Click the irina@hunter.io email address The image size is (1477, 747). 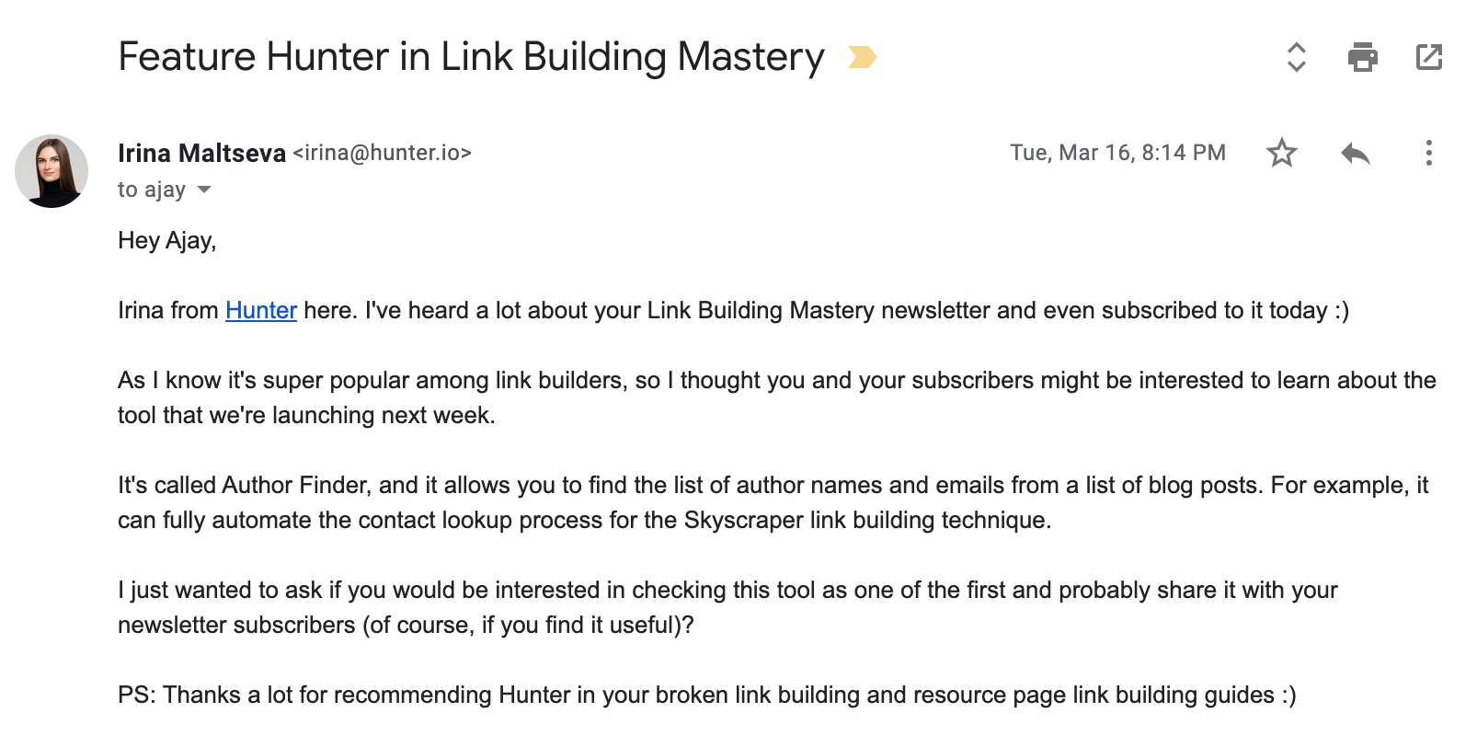(x=383, y=153)
